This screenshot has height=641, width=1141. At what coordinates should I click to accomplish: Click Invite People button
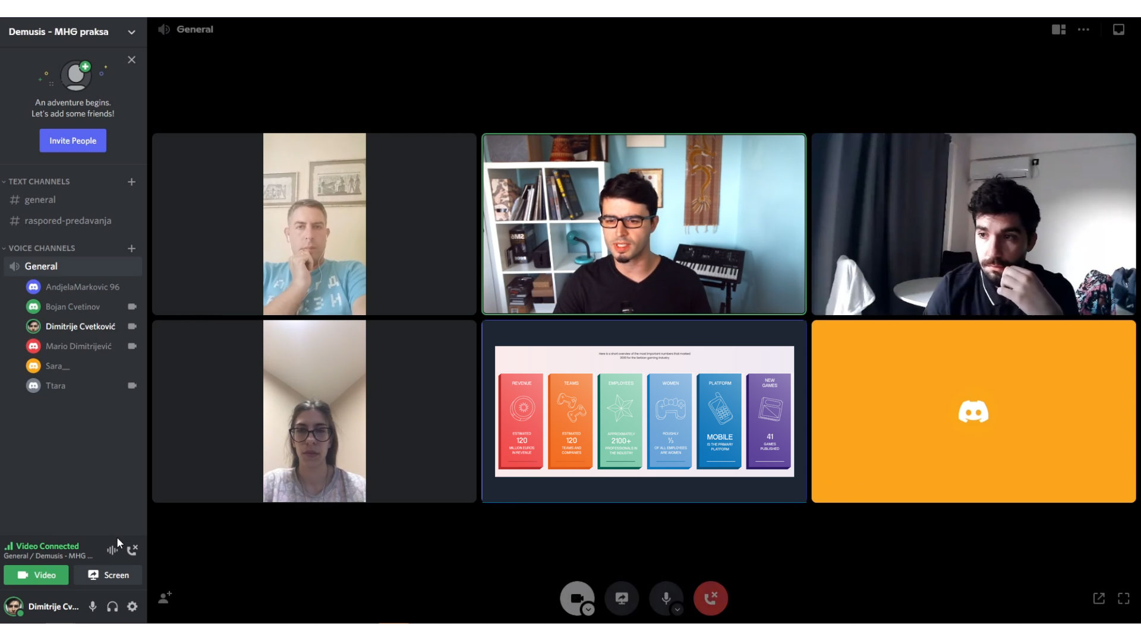73,140
